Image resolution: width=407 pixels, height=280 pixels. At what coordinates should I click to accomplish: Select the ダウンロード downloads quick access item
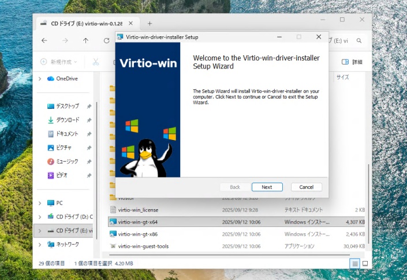click(67, 120)
